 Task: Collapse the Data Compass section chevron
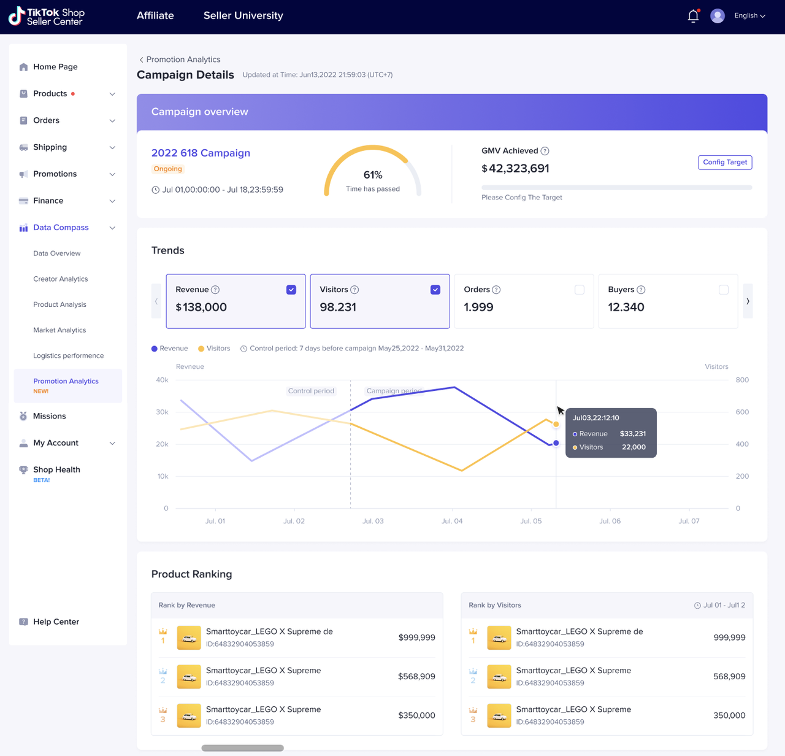(x=112, y=228)
